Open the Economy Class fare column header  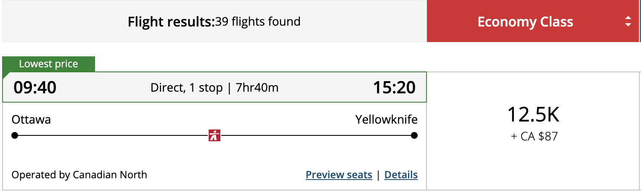[x=525, y=21]
